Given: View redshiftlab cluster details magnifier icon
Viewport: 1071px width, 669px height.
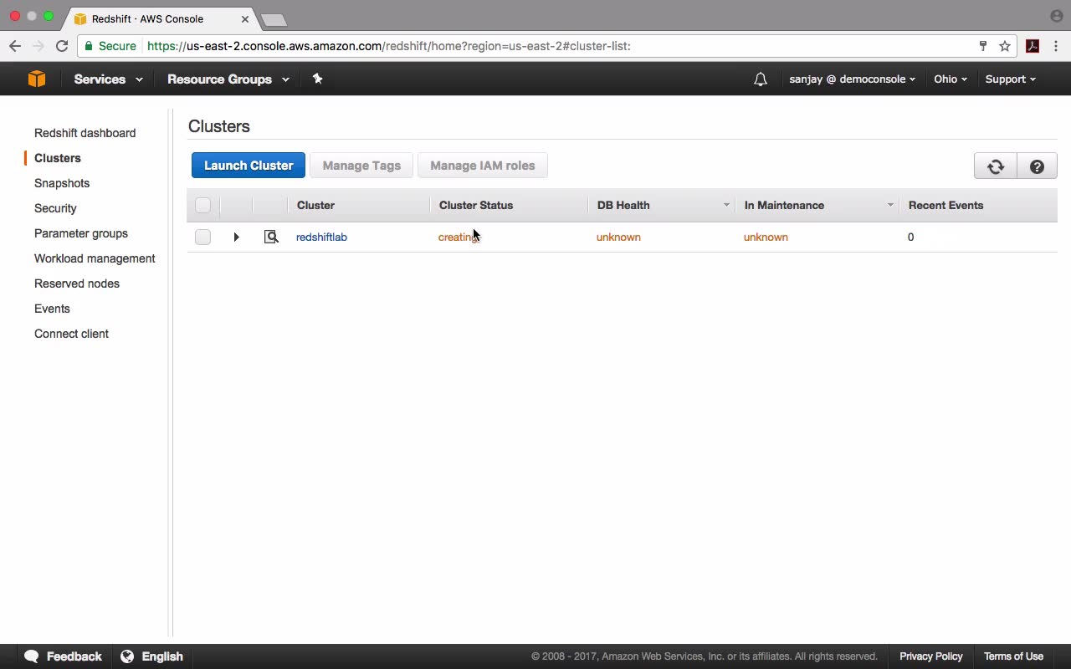Looking at the screenshot, I should 271,237.
